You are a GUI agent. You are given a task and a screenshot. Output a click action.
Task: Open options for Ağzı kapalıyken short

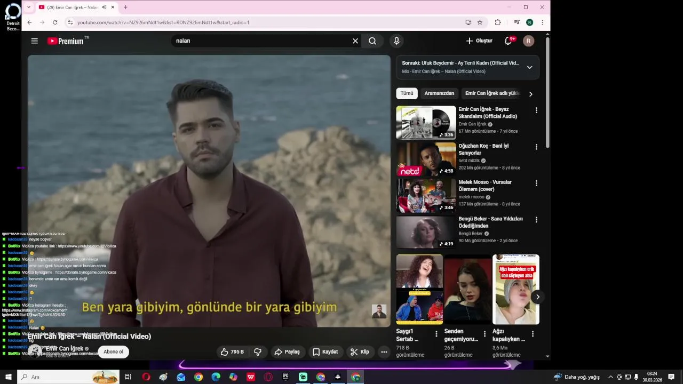coord(533,334)
